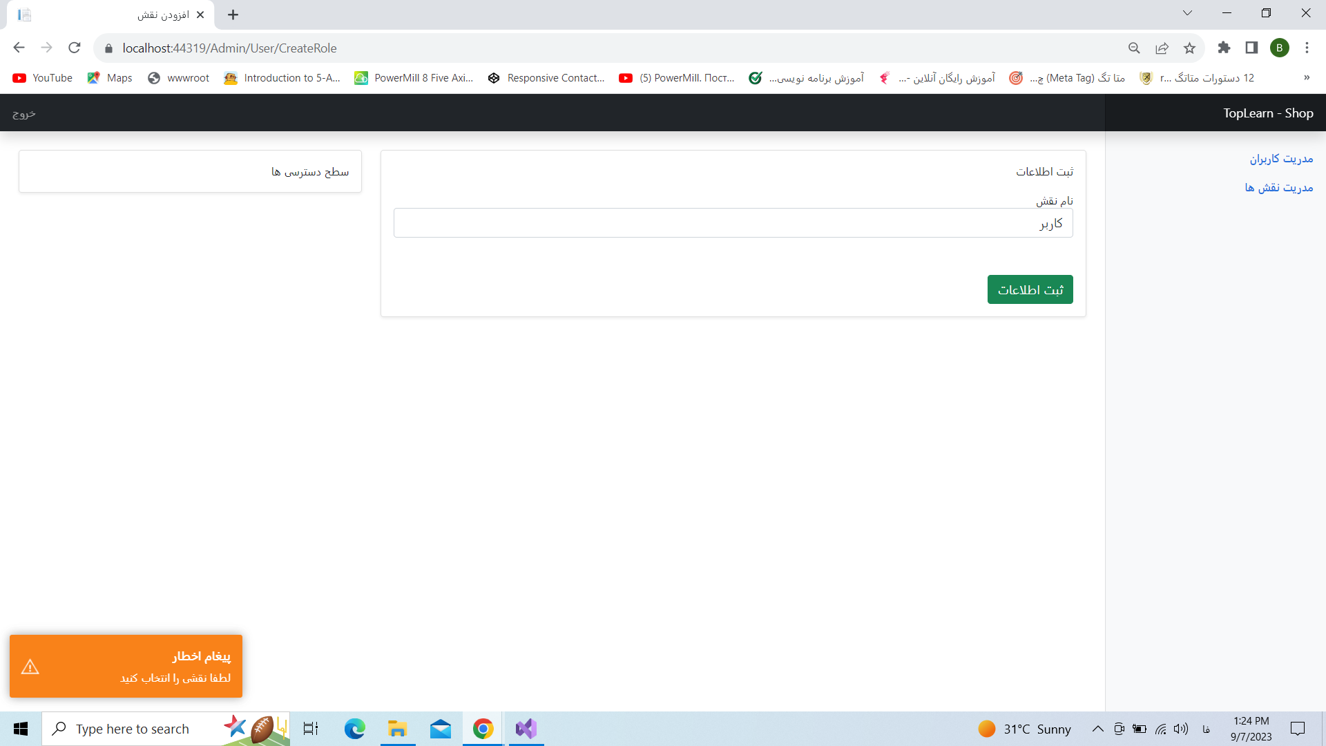Click the خروج logout link
This screenshot has width=1326, height=746.
point(24,113)
